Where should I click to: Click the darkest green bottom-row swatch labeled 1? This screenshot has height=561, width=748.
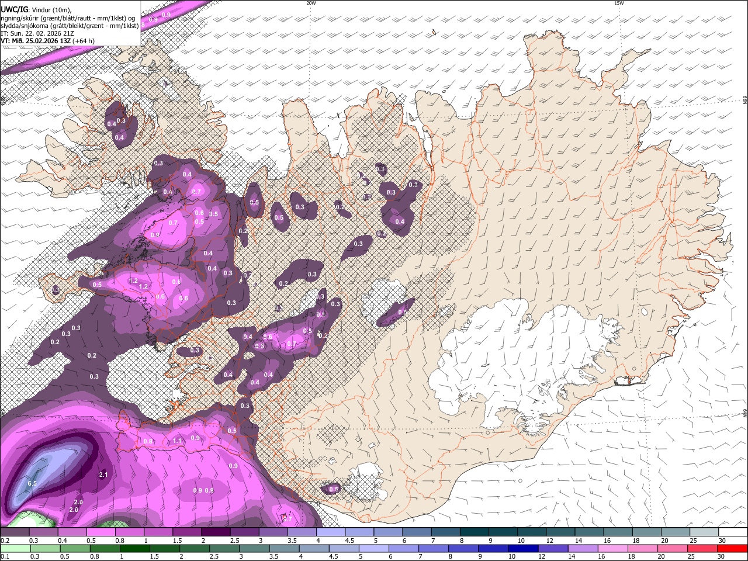134,548
